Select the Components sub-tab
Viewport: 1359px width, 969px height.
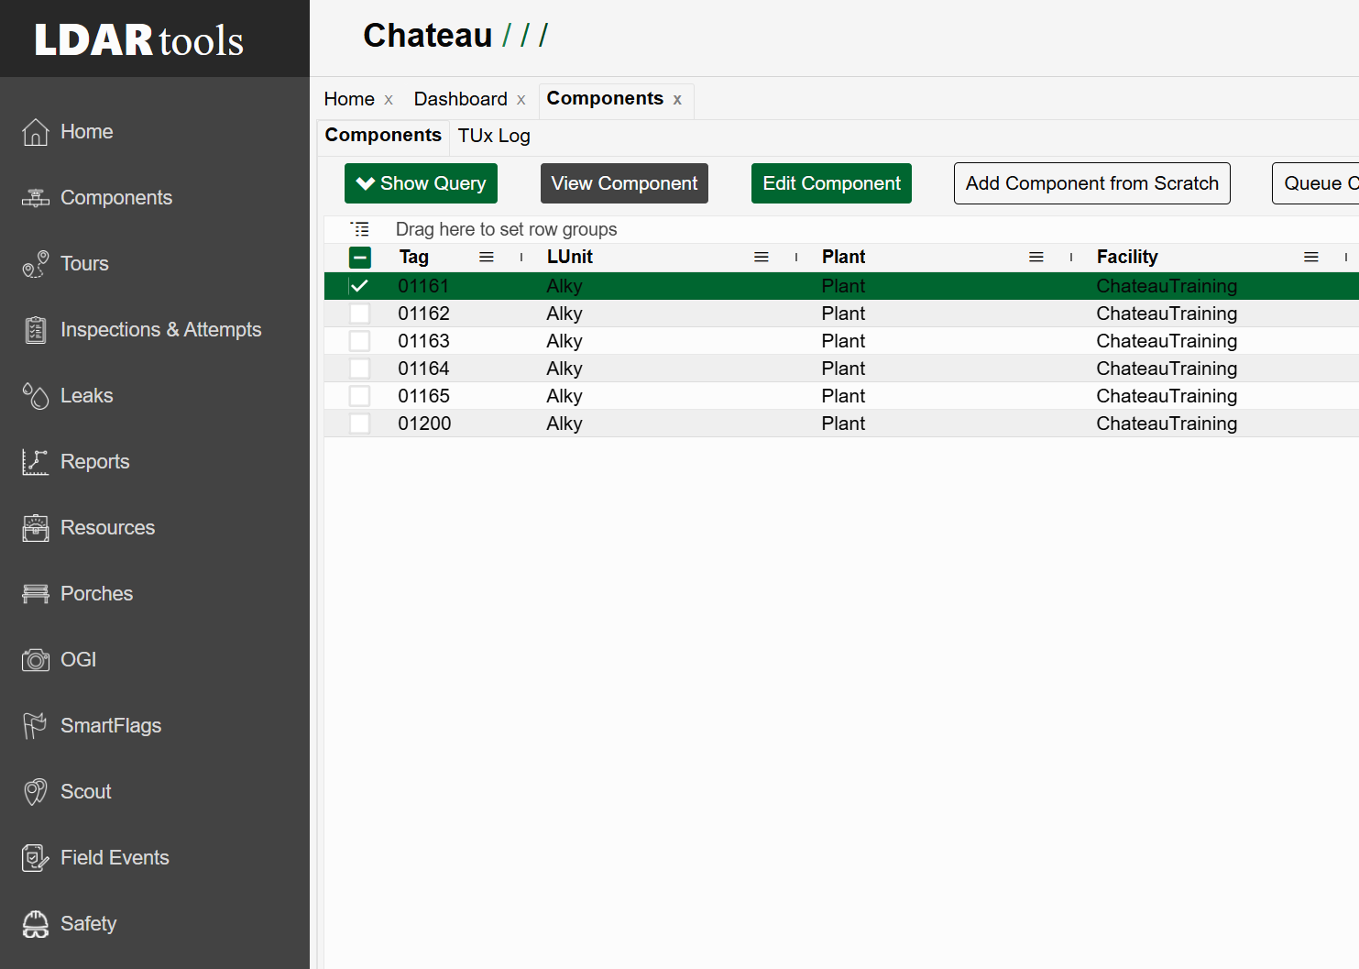[x=383, y=135]
